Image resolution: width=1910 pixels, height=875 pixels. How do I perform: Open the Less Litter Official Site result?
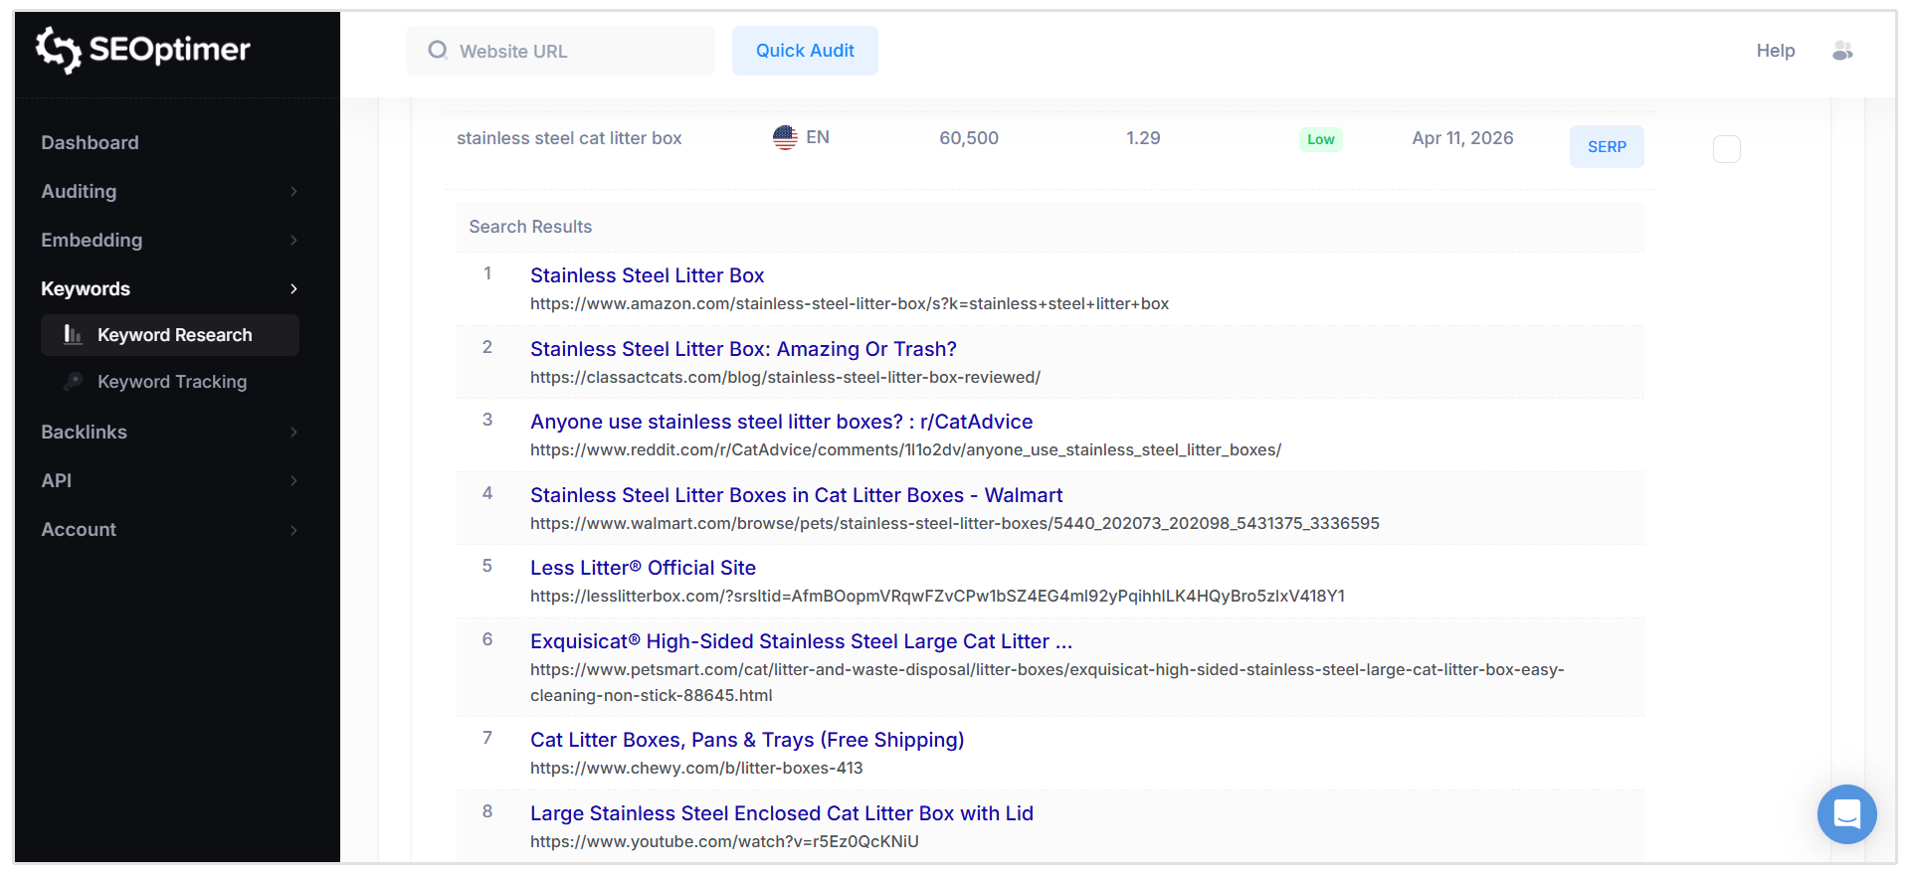pos(643,568)
